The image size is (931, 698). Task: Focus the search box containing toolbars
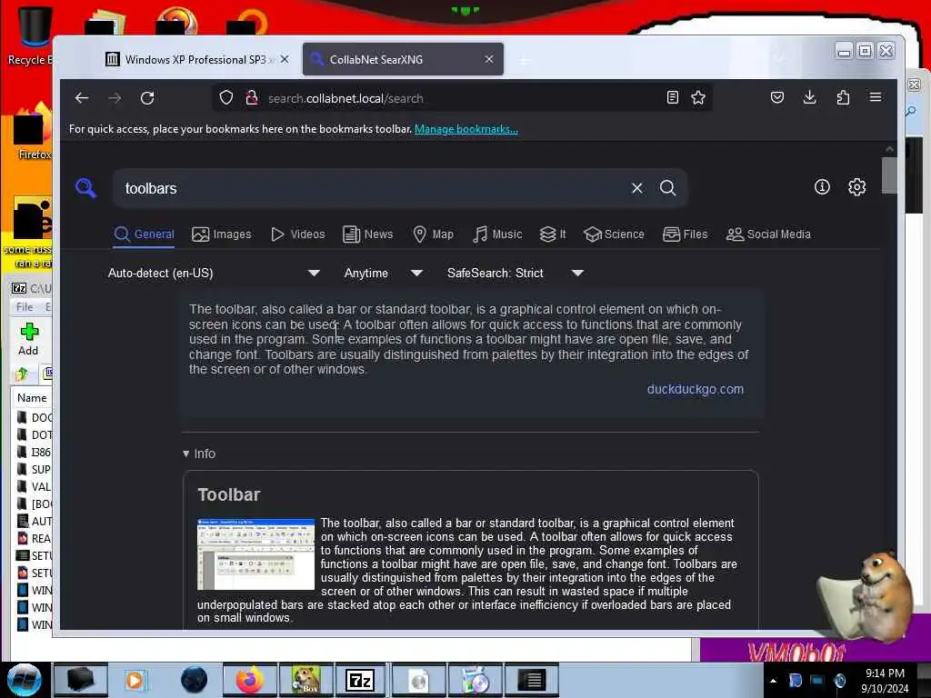(x=374, y=188)
